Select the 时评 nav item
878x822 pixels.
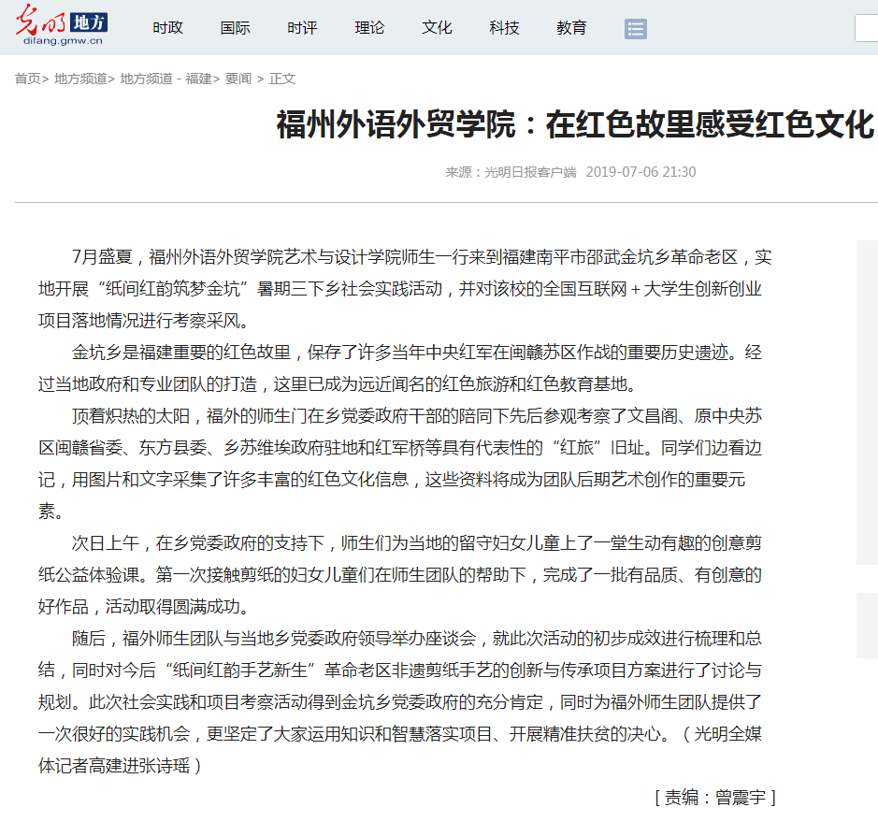(302, 28)
